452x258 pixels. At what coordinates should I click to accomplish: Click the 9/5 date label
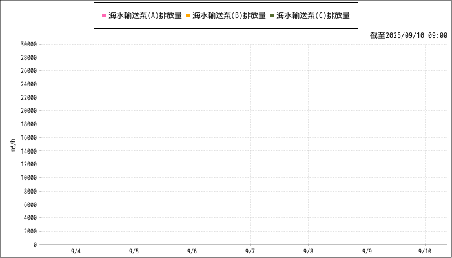[x=134, y=252]
